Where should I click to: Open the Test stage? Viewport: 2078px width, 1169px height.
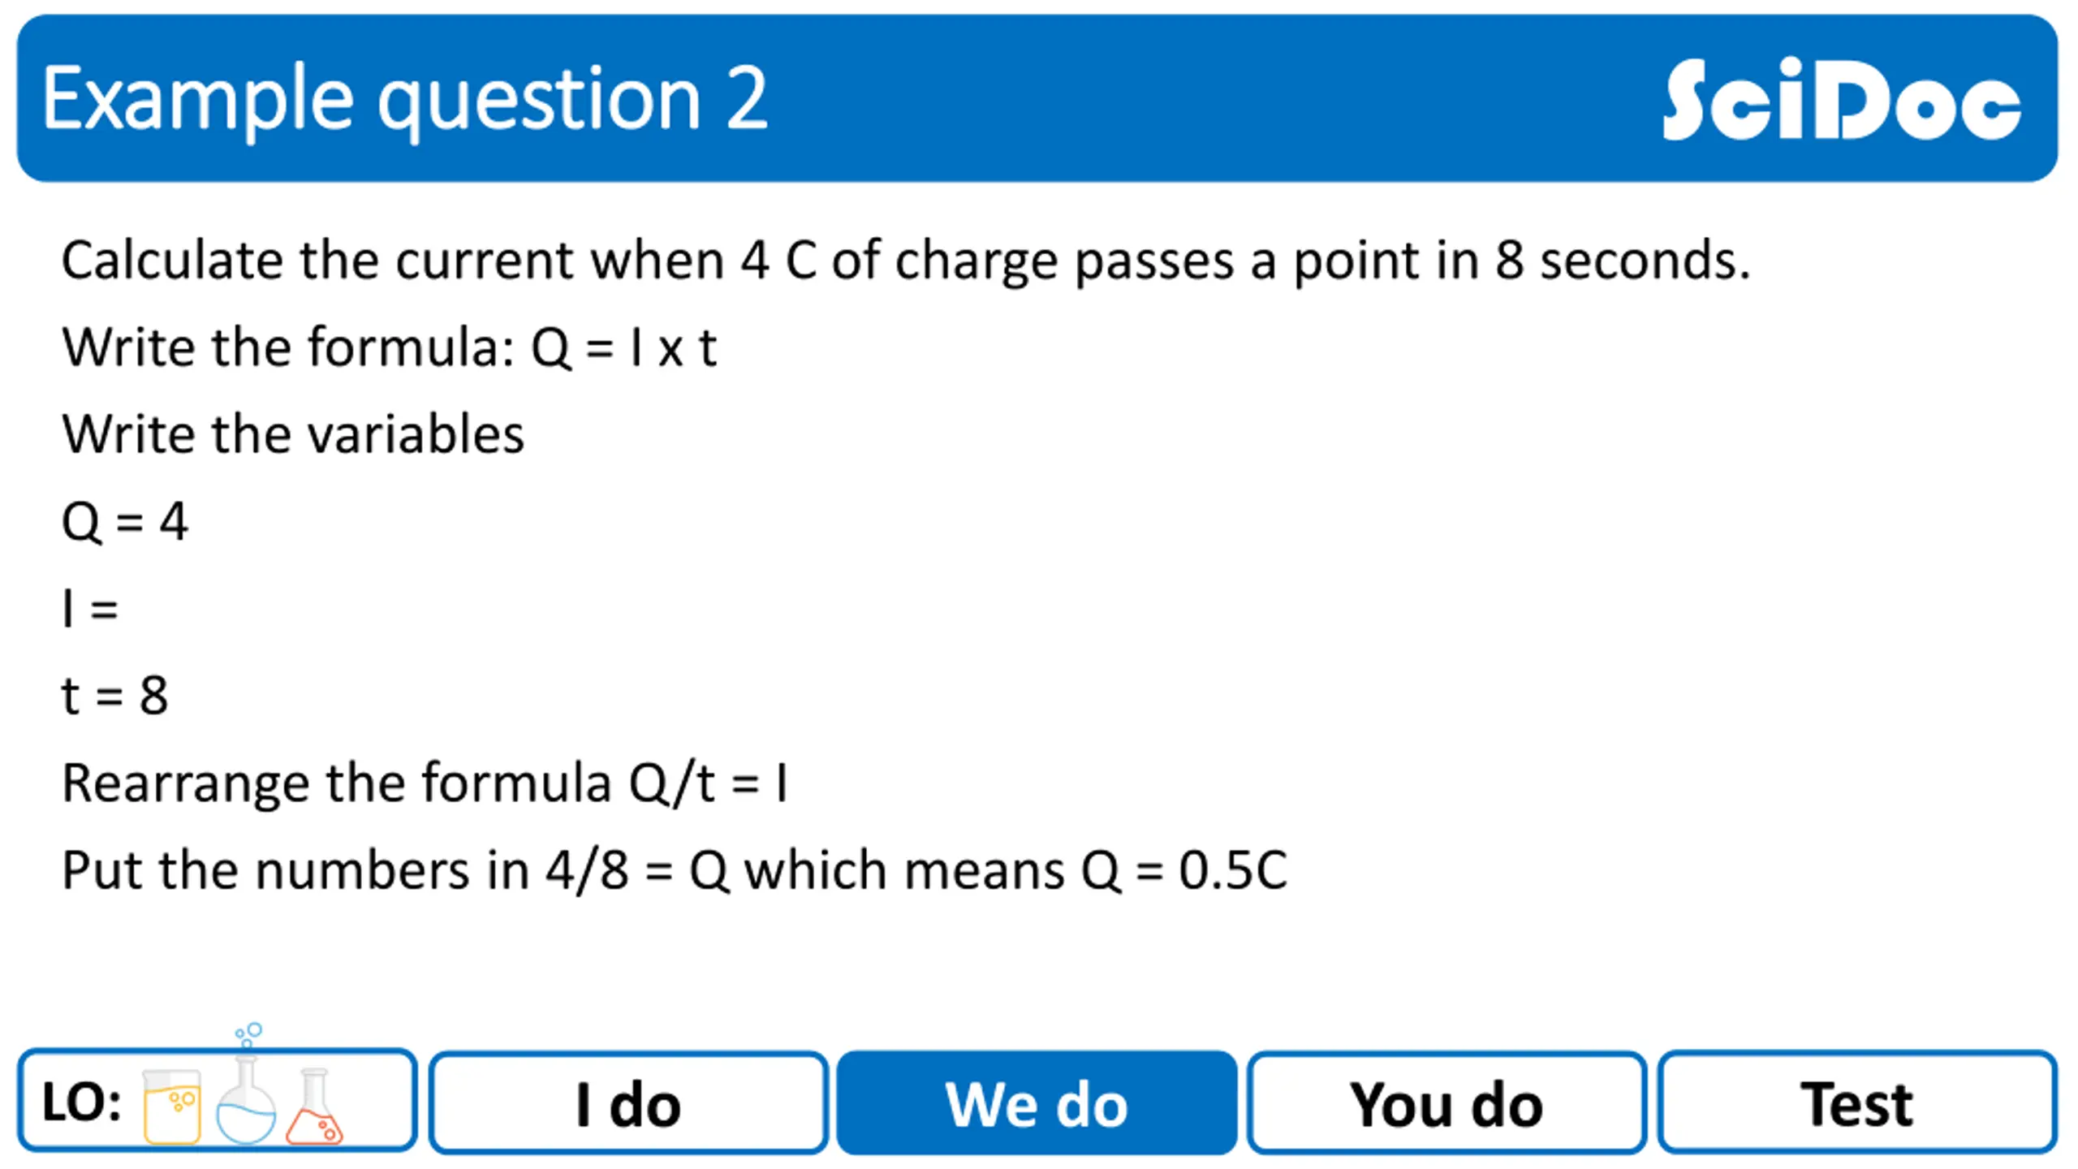[1856, 1102]
